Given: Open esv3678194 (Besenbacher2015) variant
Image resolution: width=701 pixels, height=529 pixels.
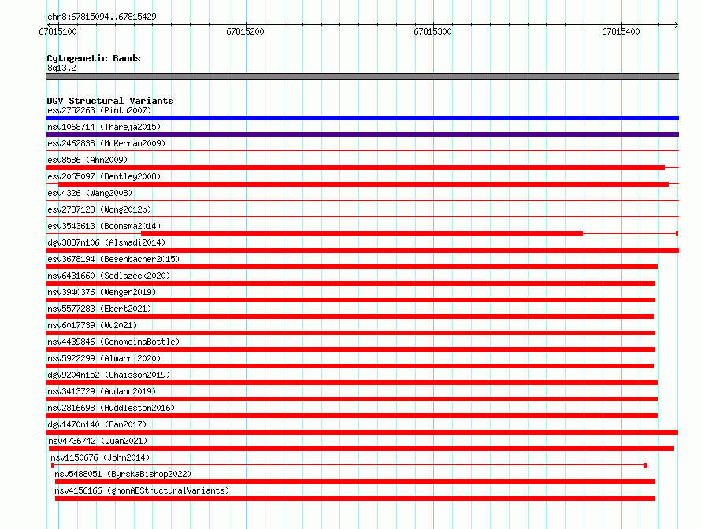Looking at the screenshot, I should 113,259.
